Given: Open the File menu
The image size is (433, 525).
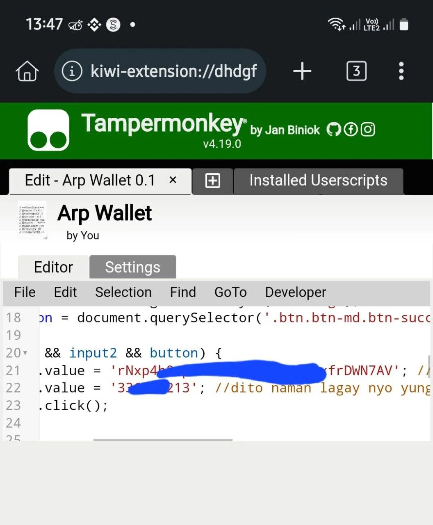Looking at the screenshot, I should 25,292.
